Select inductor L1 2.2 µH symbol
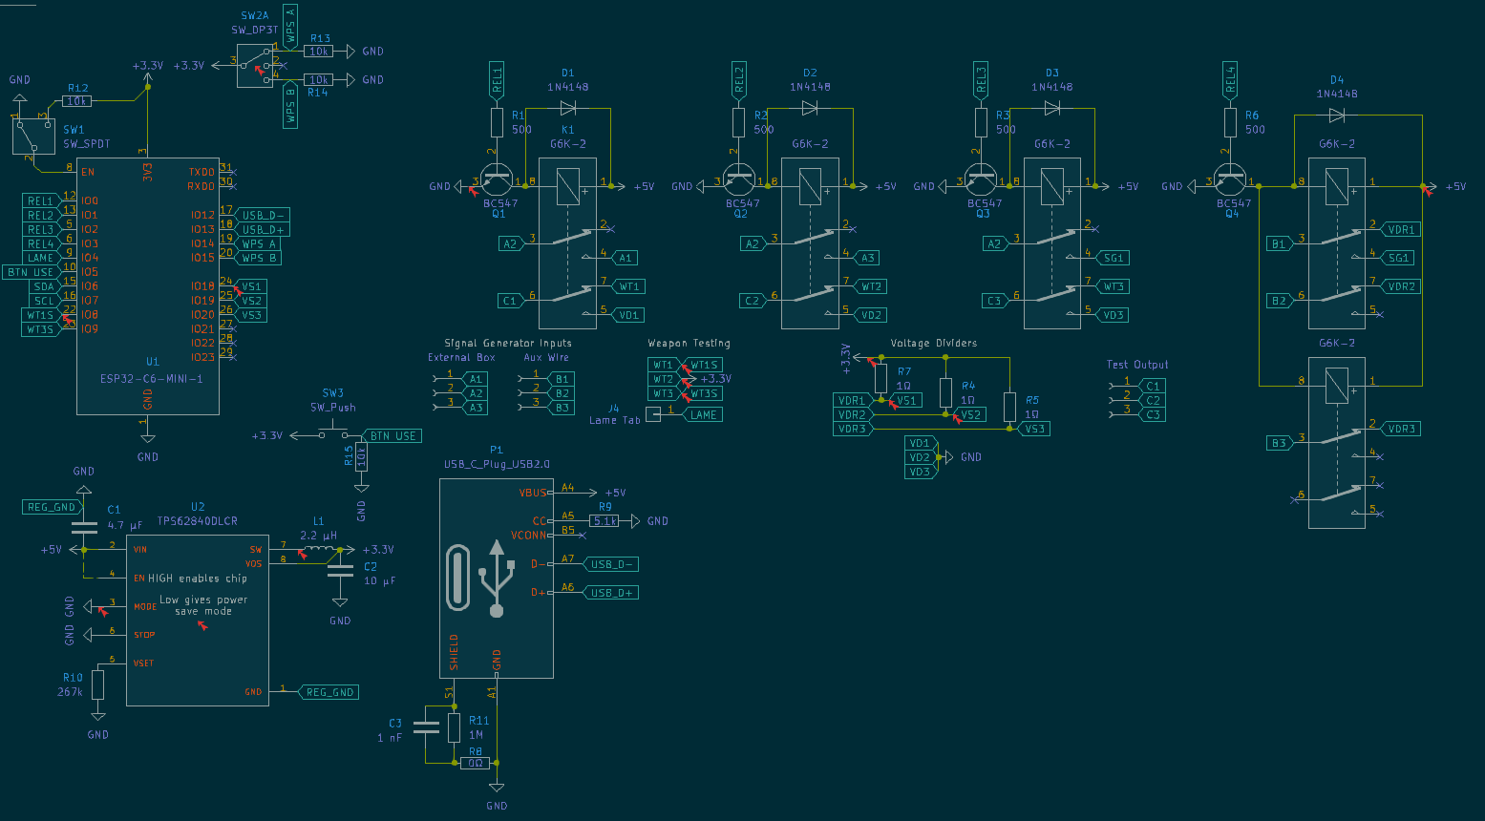Image resolution: width=1485 pixels, height=821 pixels. (319, 549)
